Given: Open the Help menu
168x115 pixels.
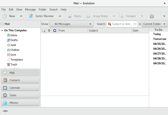Looking at the screenshot, I should [x=63, y=10].
